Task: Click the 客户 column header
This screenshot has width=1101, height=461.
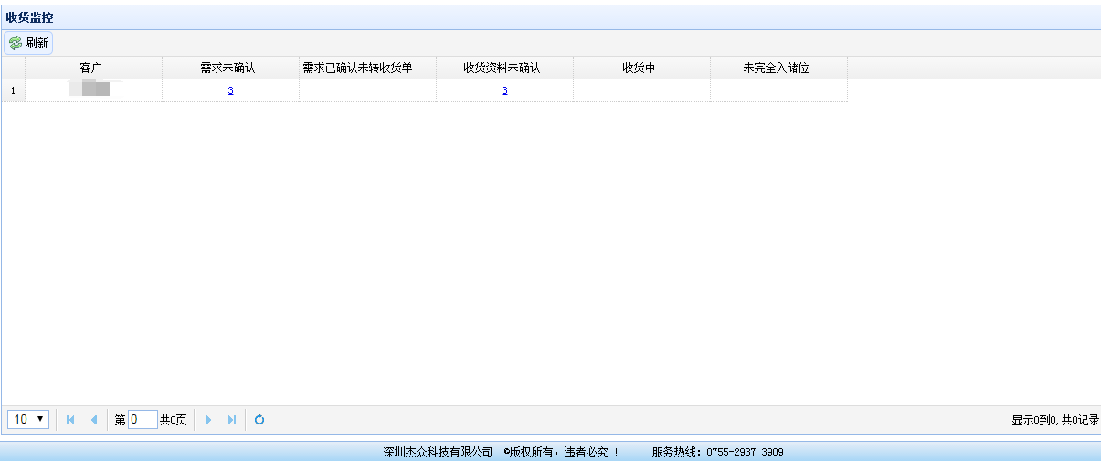Action: pyautogui.click(x=93, y=68)
